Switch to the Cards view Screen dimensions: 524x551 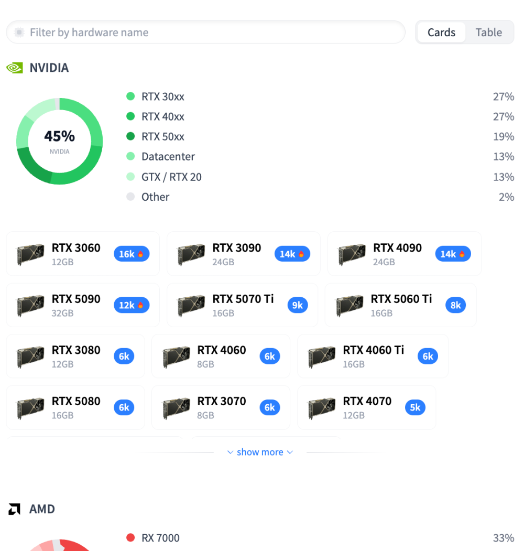coord(441,33)
